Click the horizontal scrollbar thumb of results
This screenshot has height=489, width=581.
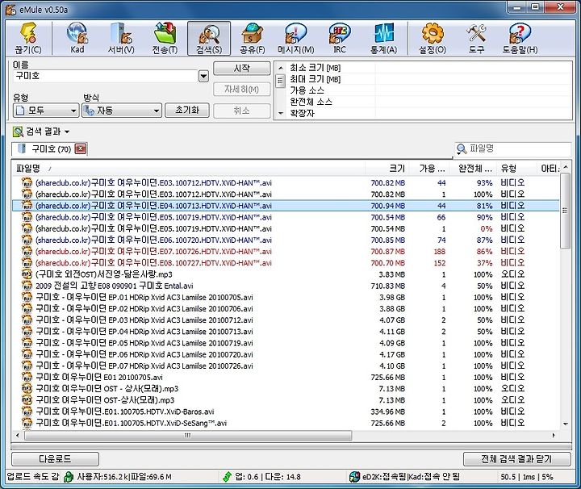coord(188,435)
